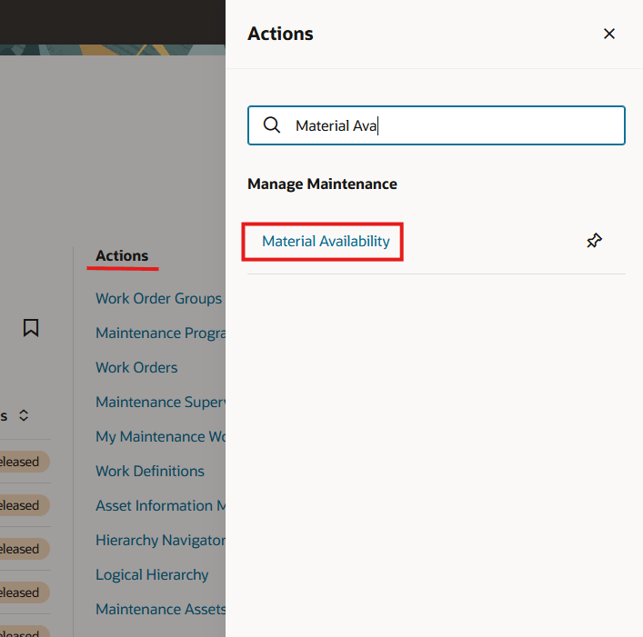Open the Logical Hierarchy link
Viewport: 643px width, 637px height.
[x=152, y=574]
